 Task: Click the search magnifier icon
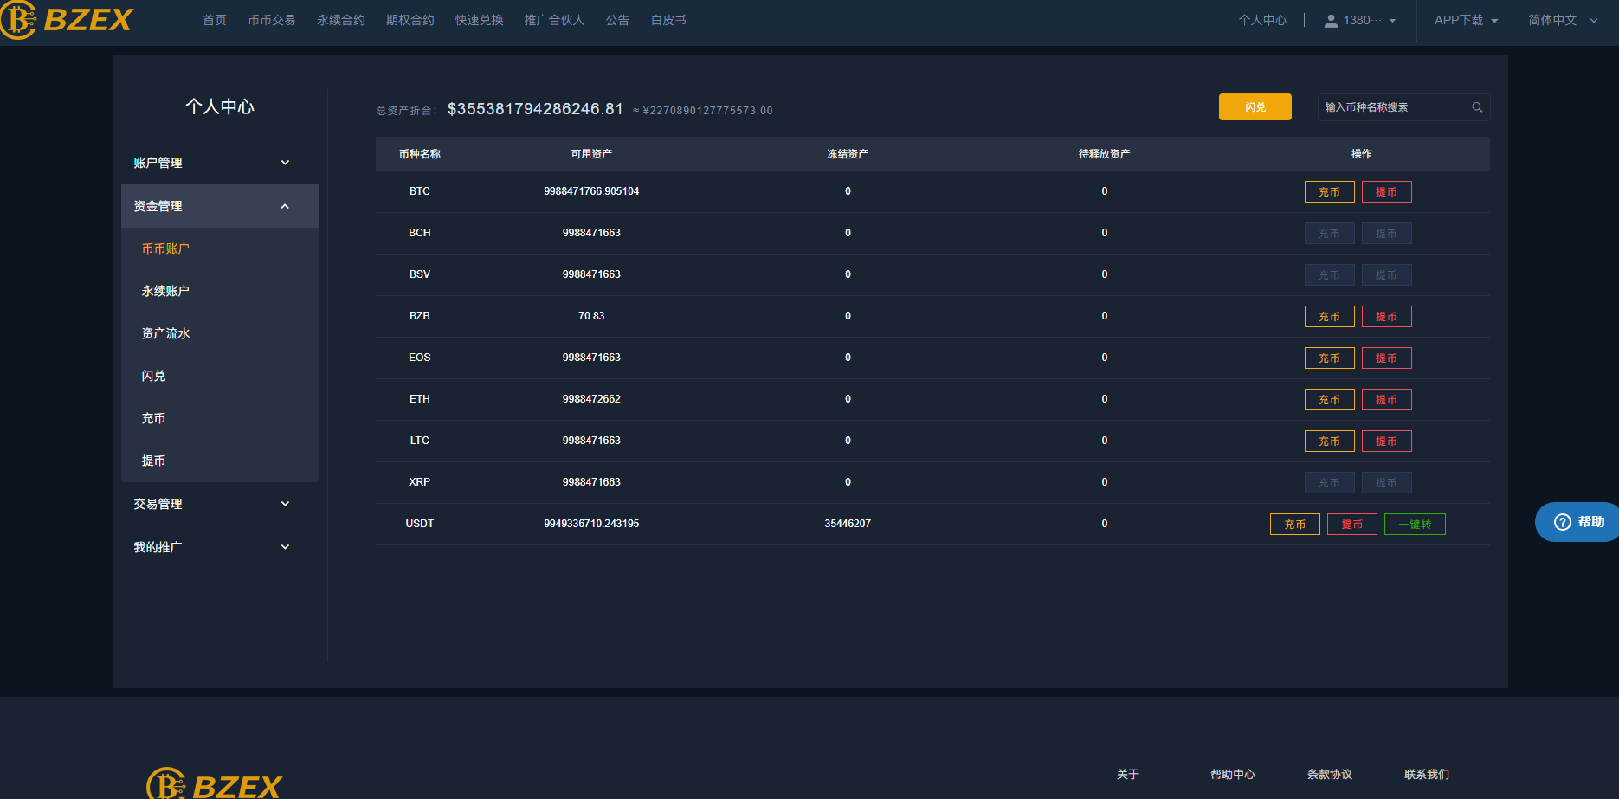point(1477,107)
